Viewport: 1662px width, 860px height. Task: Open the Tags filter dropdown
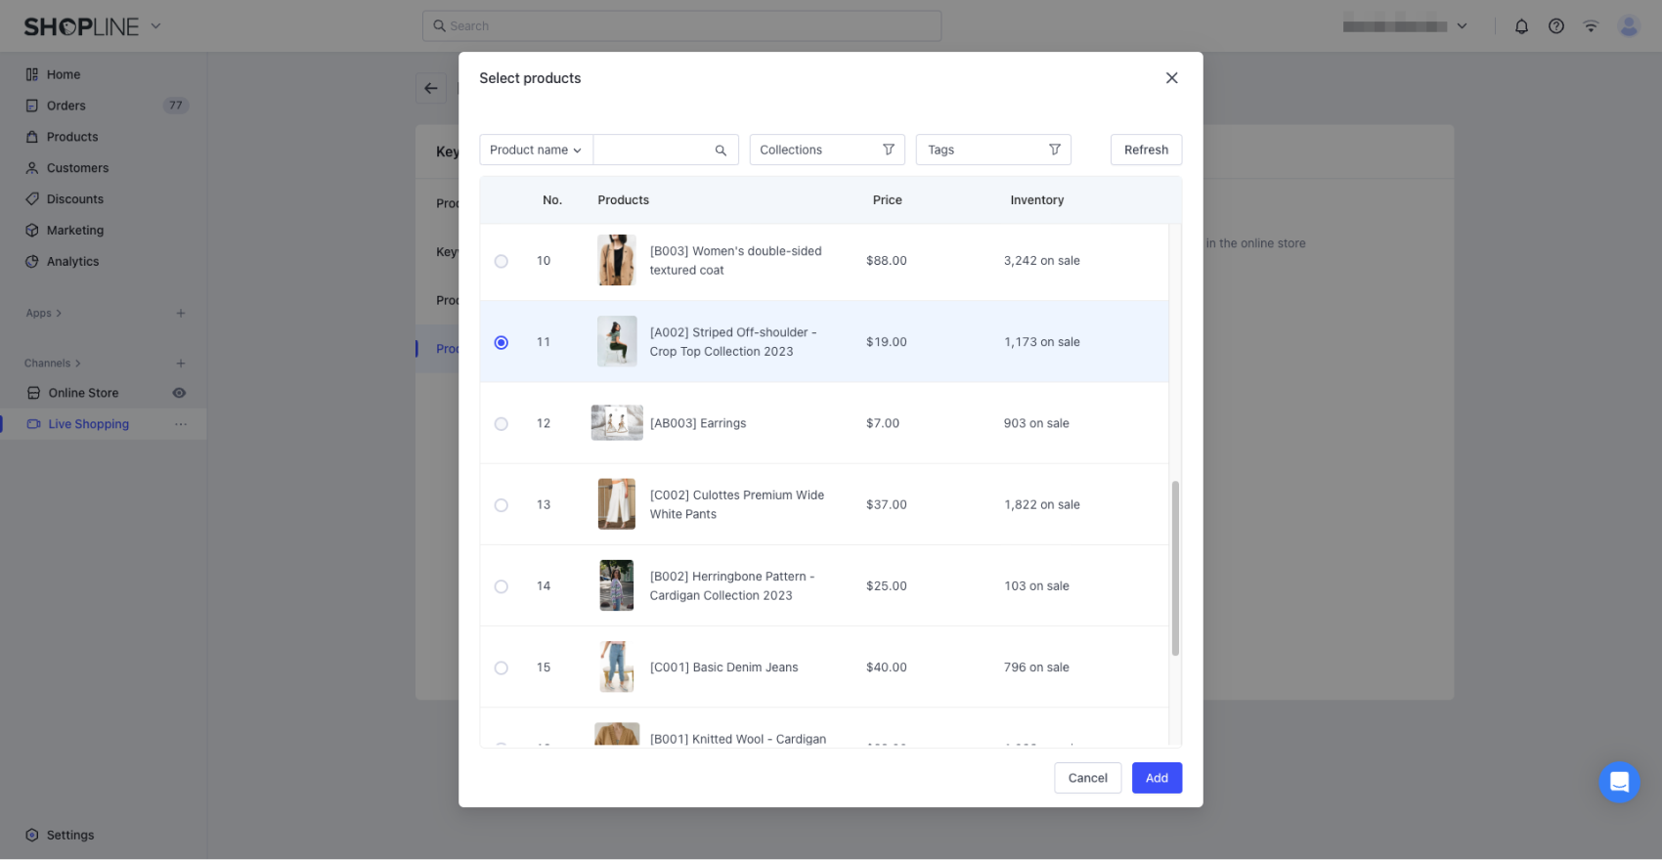[x=992, y=150]
